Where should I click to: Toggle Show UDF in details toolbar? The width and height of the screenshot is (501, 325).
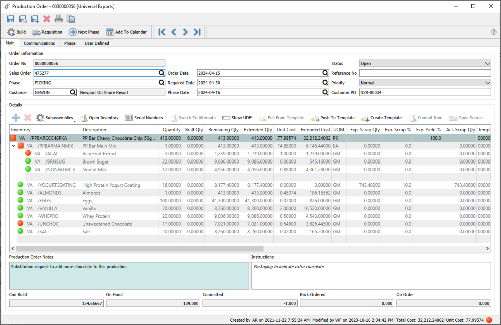(237, 118)
